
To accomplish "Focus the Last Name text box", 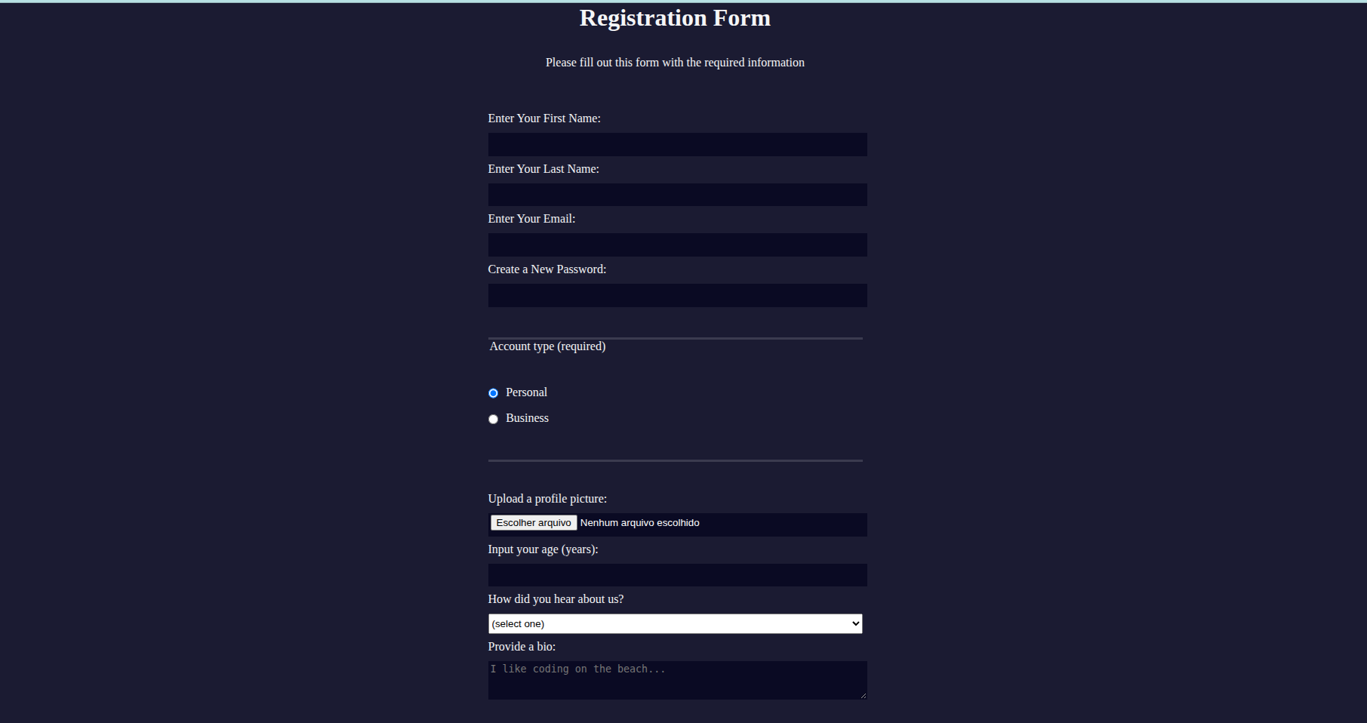I will point(677,195).
